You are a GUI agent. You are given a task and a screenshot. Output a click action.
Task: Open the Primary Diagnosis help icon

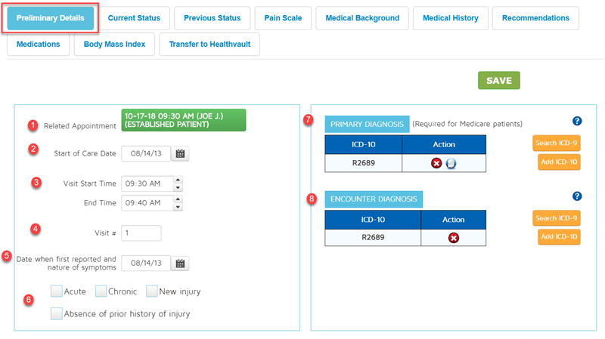click(x=577, y=121)
